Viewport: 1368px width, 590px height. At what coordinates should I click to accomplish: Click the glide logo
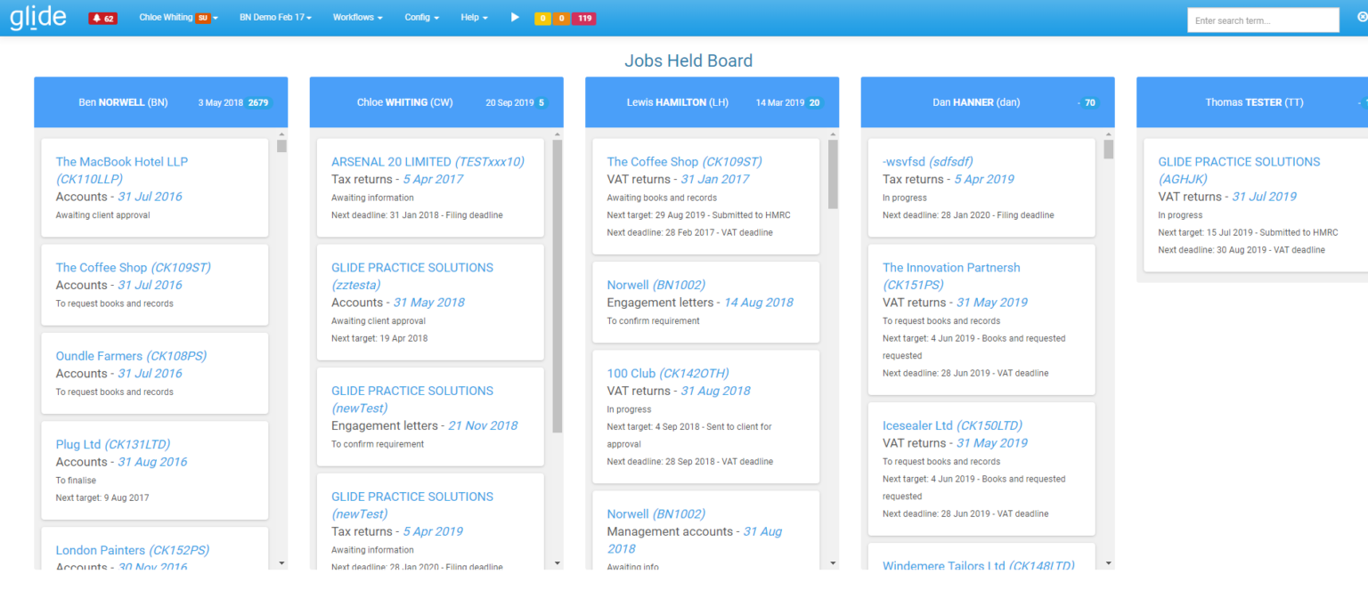coord(37,17)
